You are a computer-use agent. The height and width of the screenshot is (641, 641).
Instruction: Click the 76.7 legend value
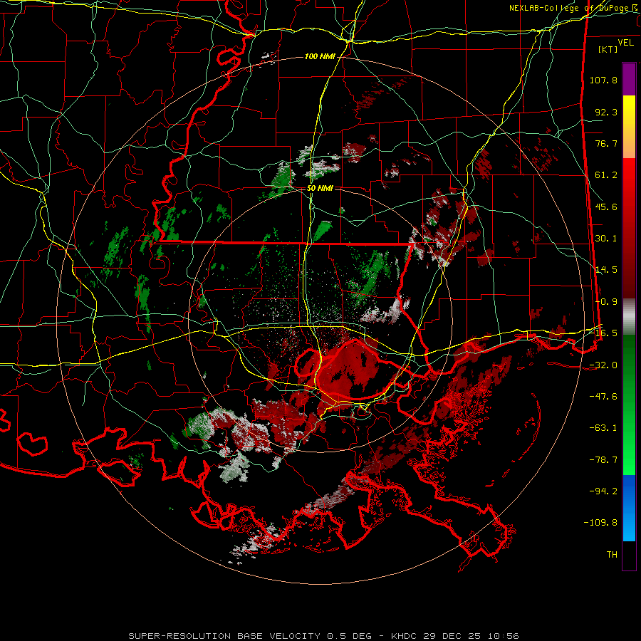[606, 143]
